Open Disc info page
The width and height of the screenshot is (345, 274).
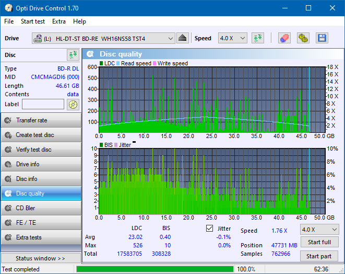[x=41, y=179]
